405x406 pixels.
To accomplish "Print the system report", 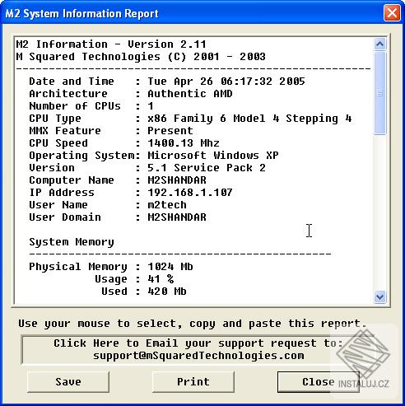I will coord(193,382).
